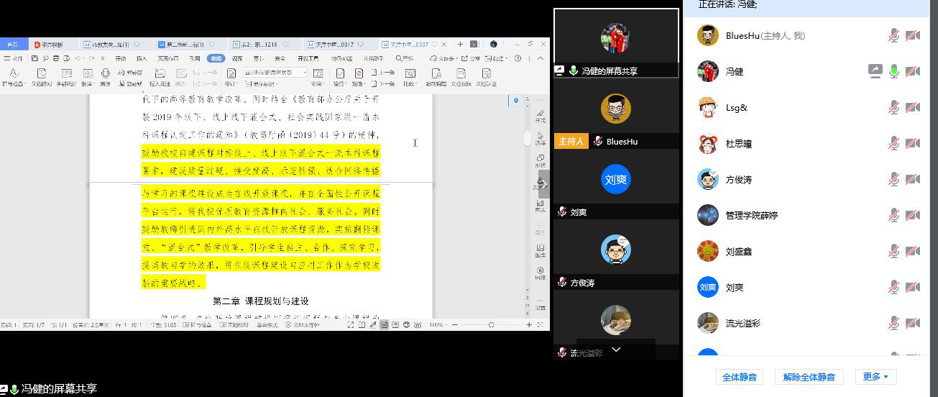
Task: Open the 视图 ribbon tab
Action: [236, 58]
